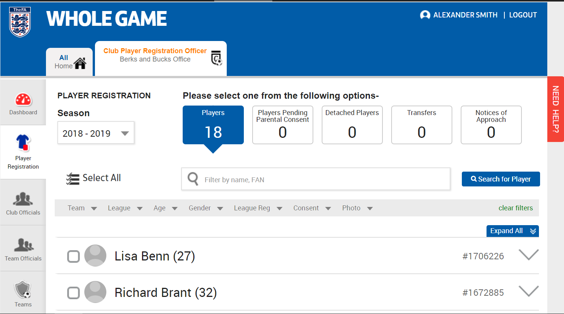Click the Filter by name, FAN field
Screen dimensions: 564x314
click(x=323, y=180)
